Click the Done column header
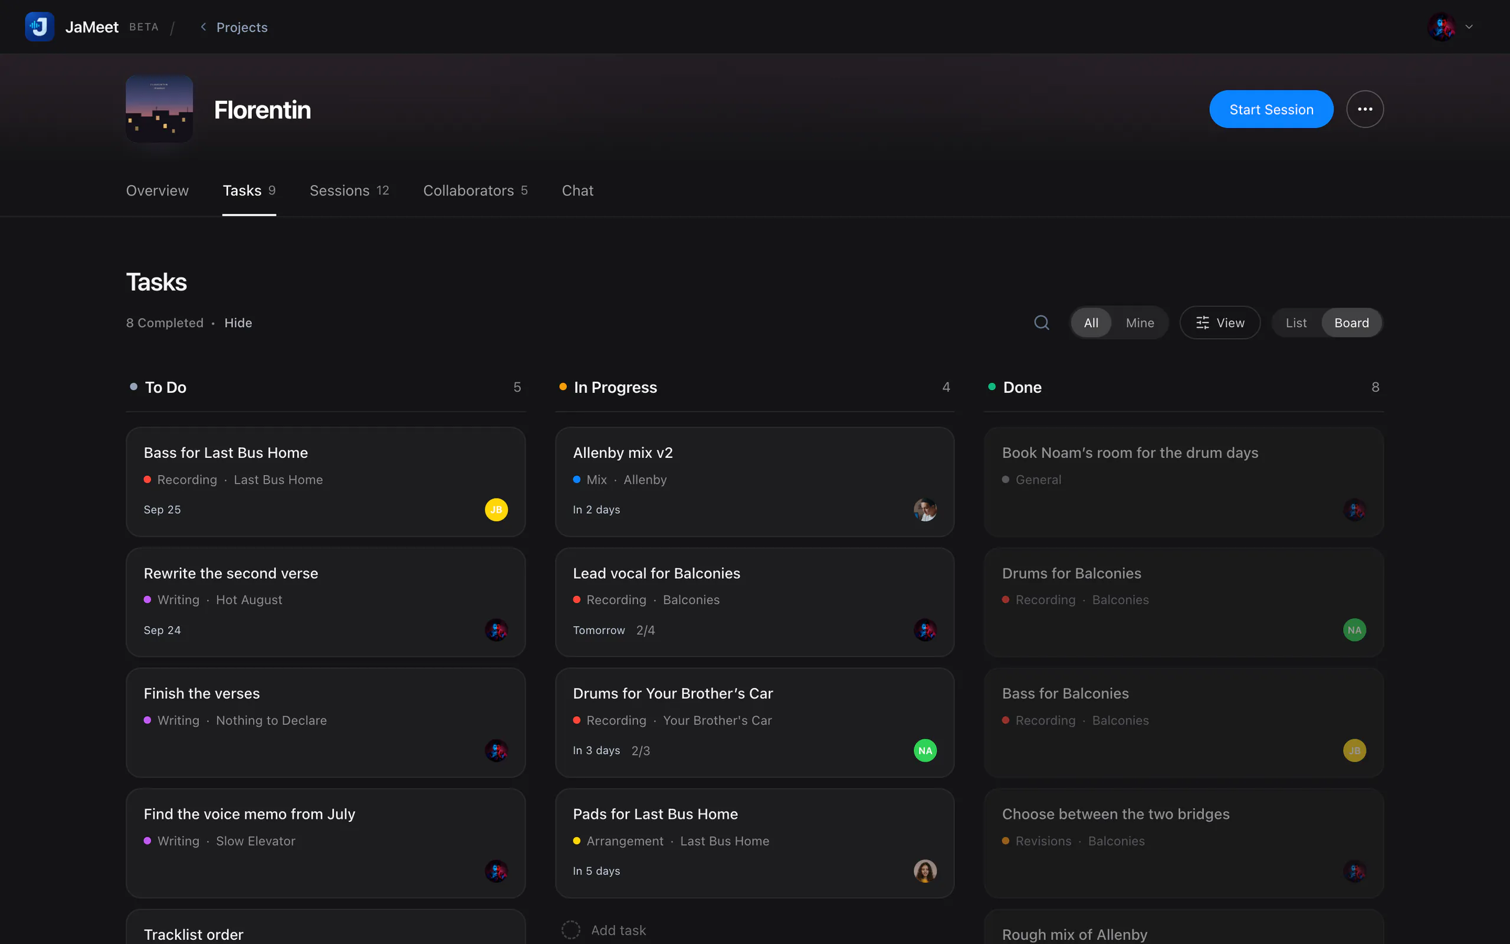 coord(1184,387)
